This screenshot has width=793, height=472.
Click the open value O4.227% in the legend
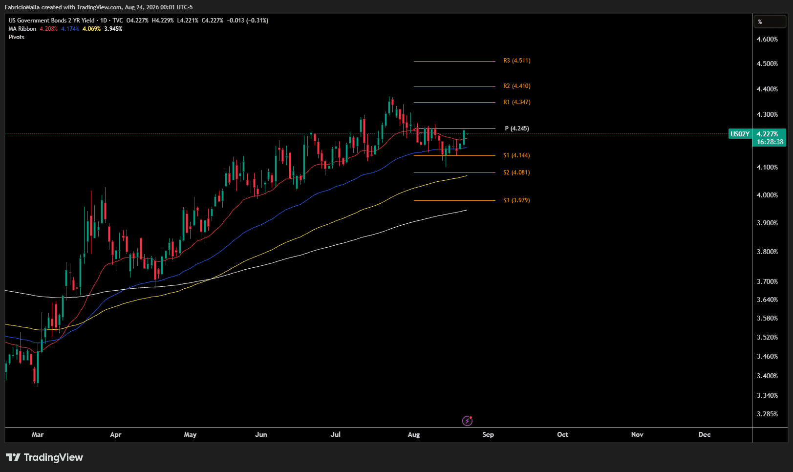point(137,21)
